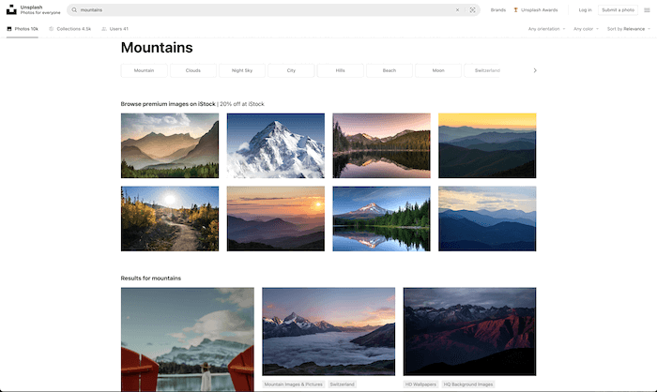This screenshot has height=392, width=657.
Task: Open the snowy peak iStock thumbnail
Action: coord(275,145)
